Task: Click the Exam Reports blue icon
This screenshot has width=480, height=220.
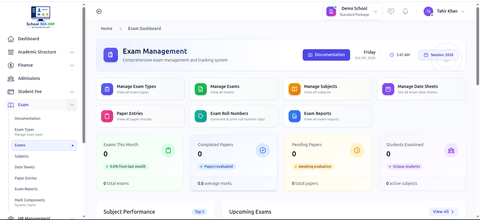Action: click(295, 116)
